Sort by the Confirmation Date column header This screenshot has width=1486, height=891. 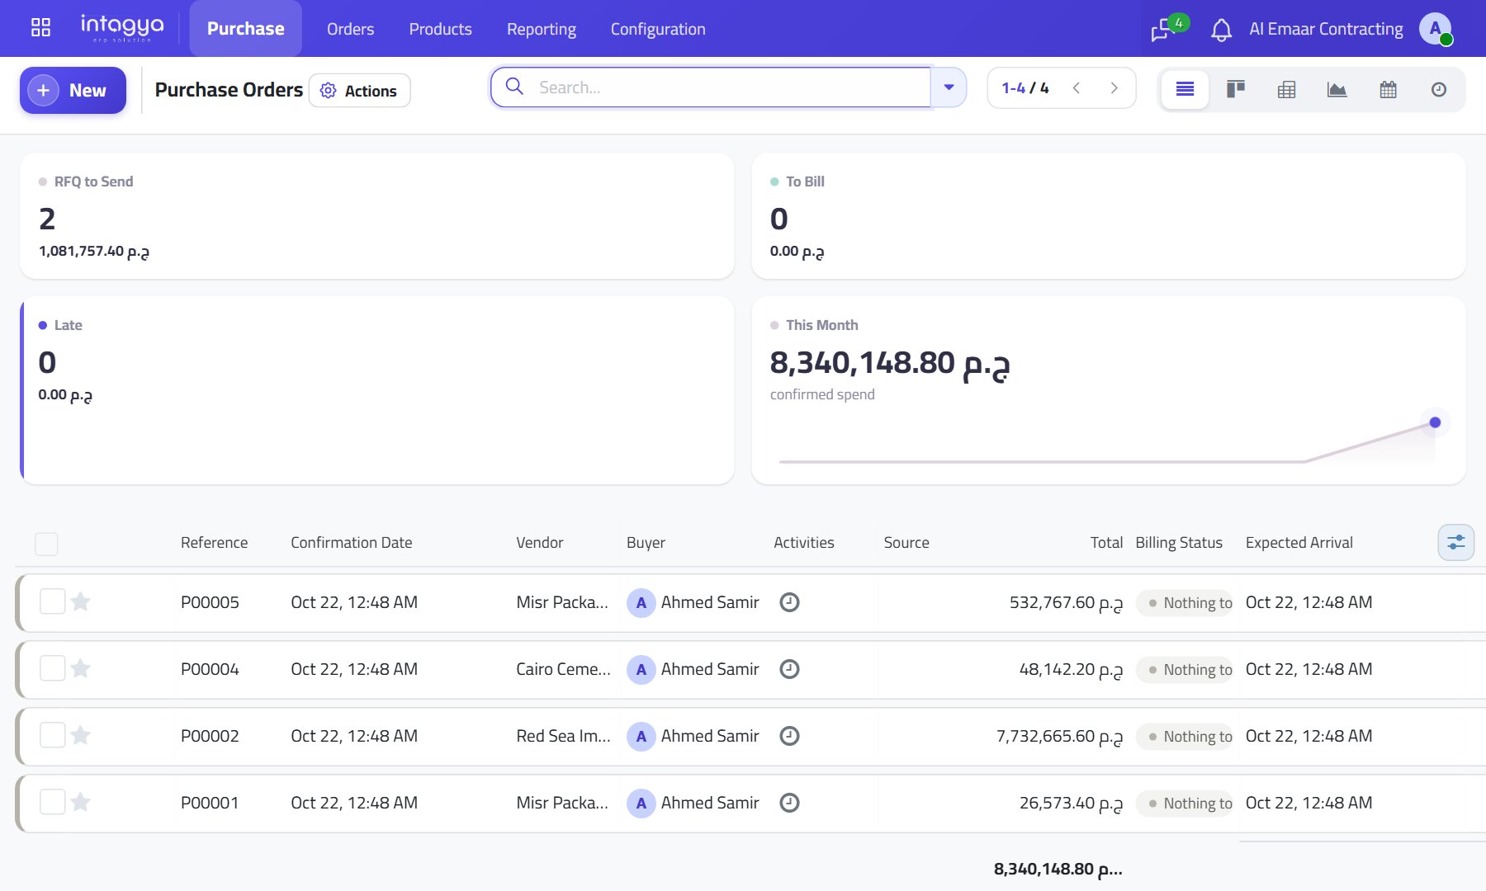(x=351, y=543)
